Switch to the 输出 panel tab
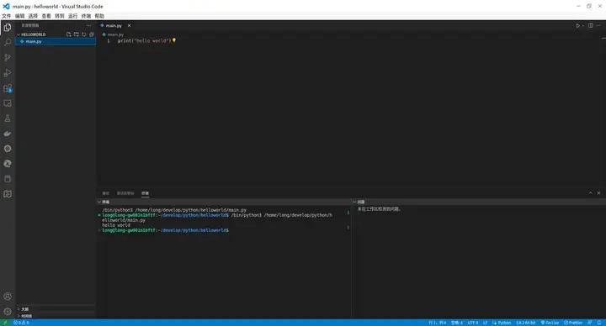This screenshot has width=606, height=326. [105, 193]
